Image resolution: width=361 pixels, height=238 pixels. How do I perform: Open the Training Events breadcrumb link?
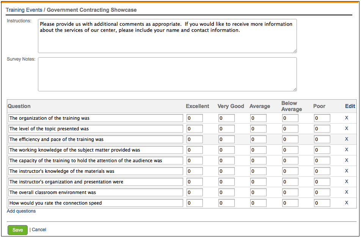tap(24, 10)
